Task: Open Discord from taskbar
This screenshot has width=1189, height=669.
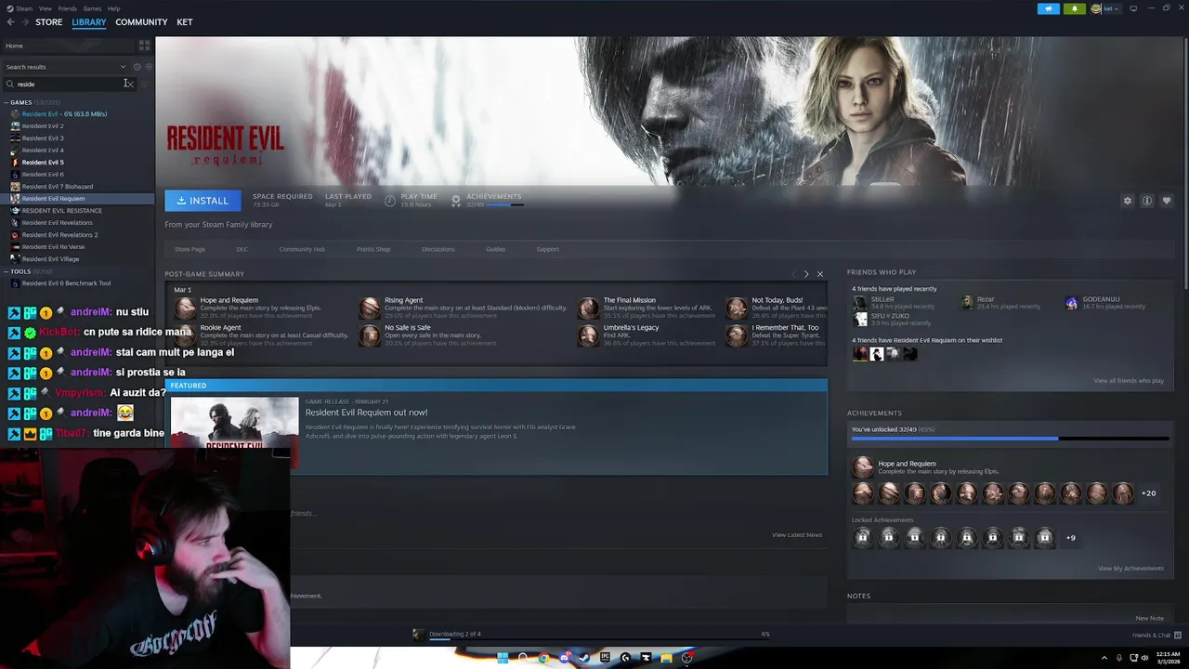Action: coord(564,658)
